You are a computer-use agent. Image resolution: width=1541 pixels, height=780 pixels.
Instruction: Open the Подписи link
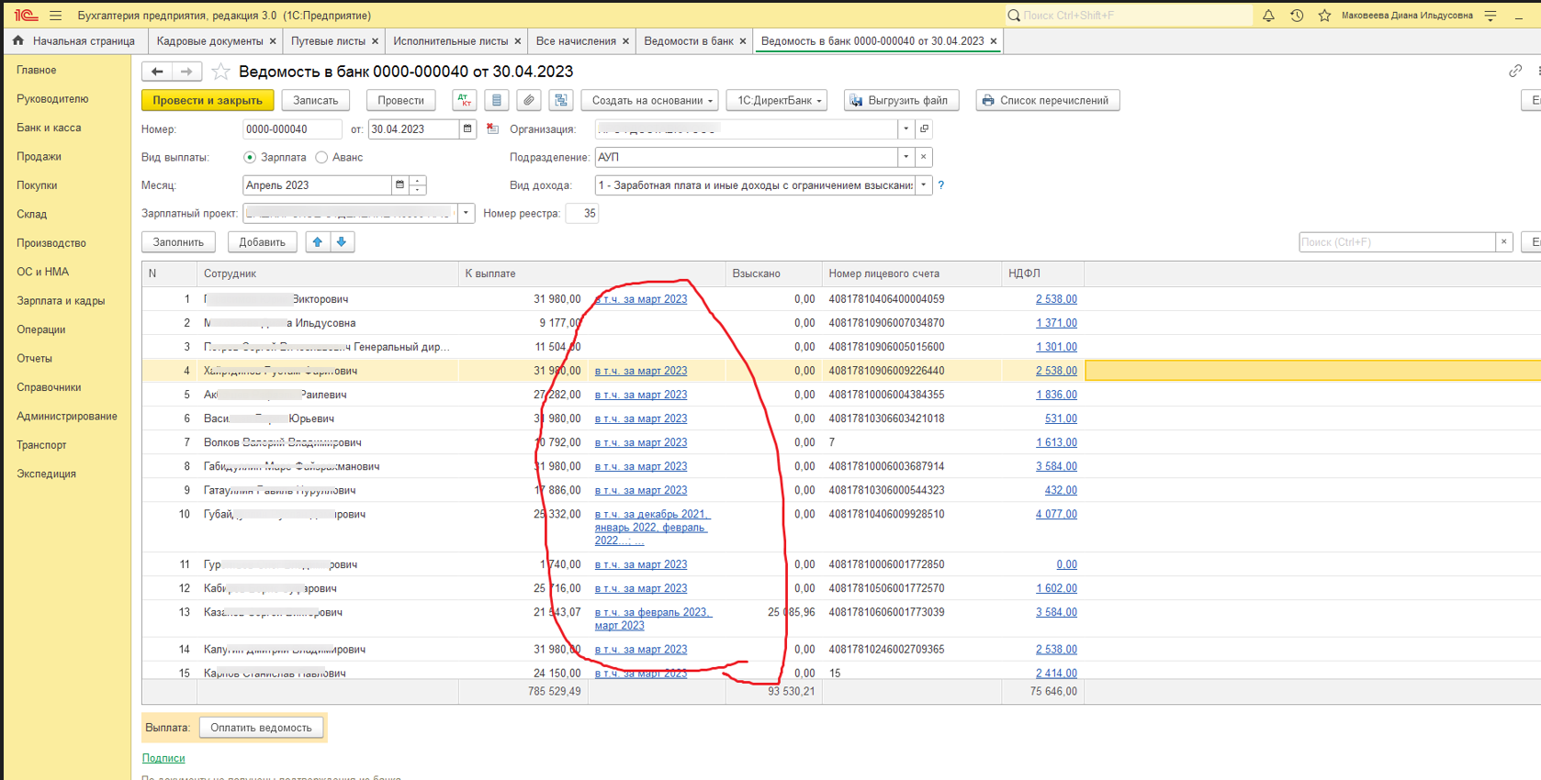pyautogui.click(x=163, y=758)
